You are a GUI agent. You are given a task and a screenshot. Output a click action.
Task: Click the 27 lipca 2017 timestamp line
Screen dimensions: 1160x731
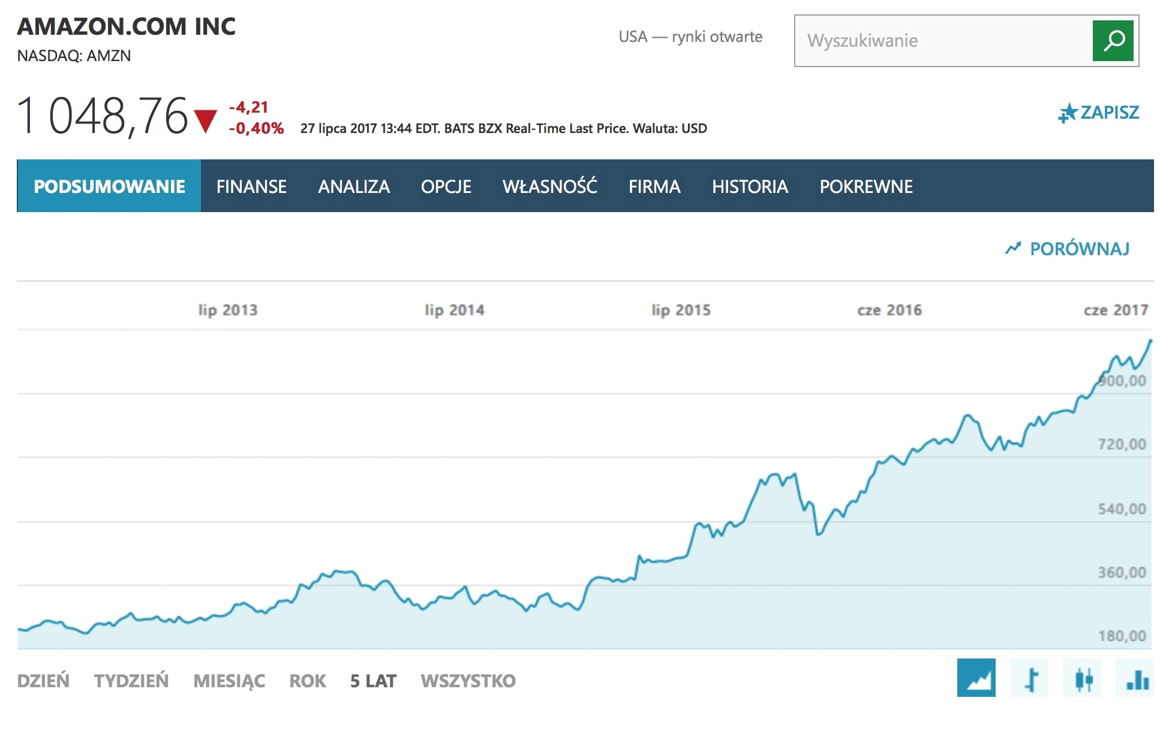pos(504,128)
